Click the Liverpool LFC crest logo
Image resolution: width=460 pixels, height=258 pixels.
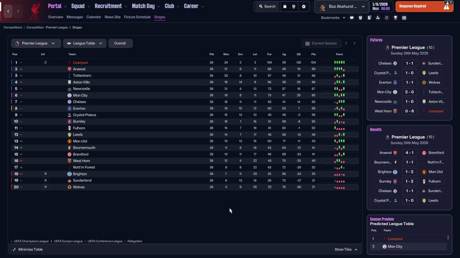(35, 11)
